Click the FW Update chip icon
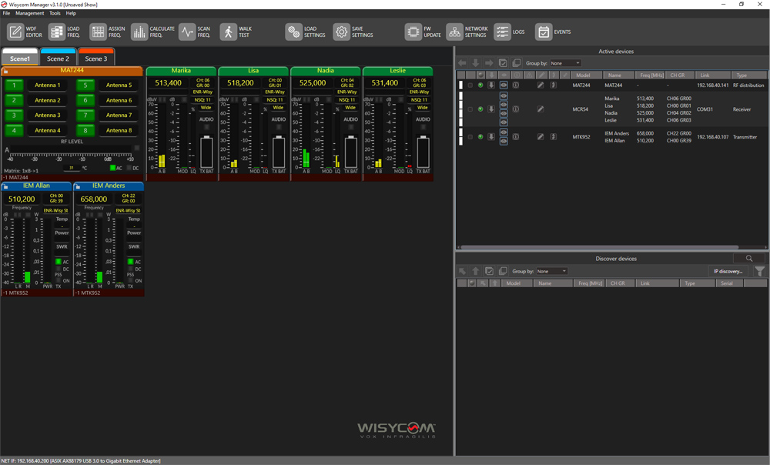Viewport: 770px width, 465px height. point(413,32)
